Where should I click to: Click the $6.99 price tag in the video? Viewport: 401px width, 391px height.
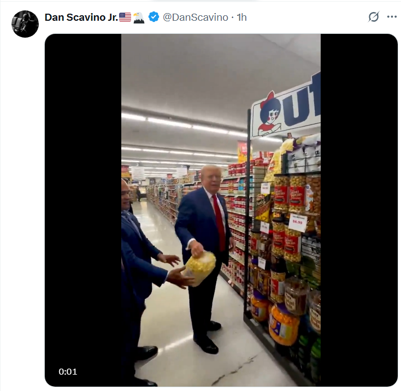click(x=297, y=222)
